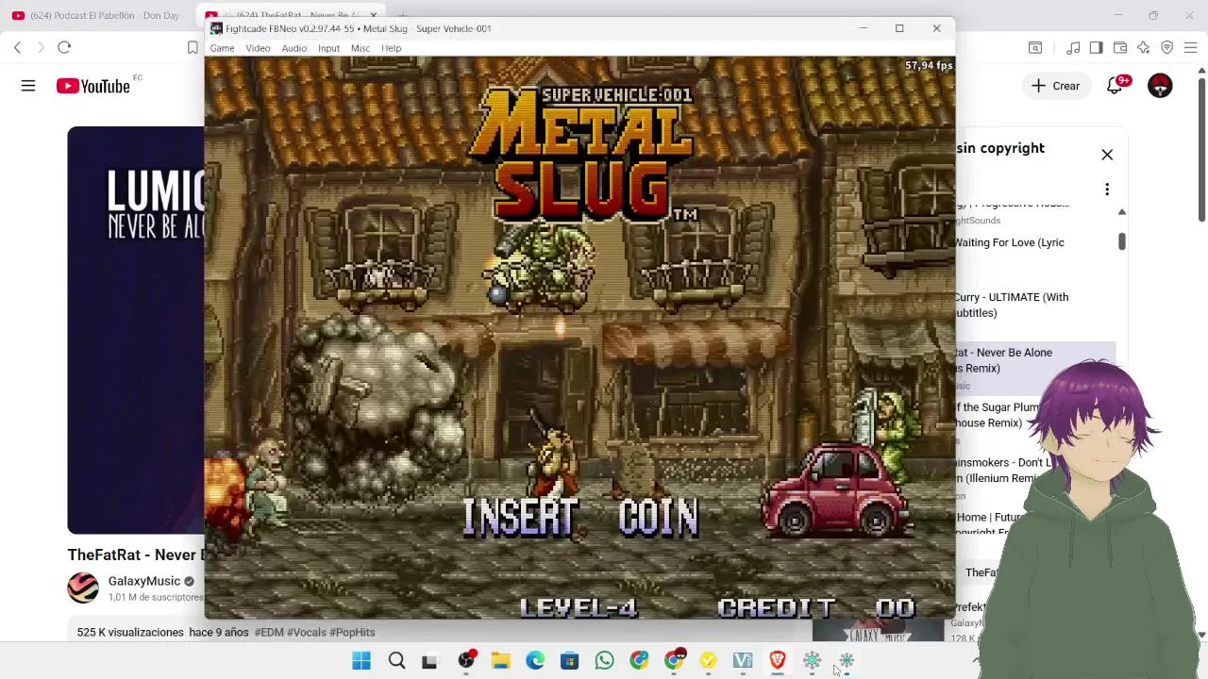Screen dimensions: 1208x679
Task: Open the Input menu in FBNeo
Action: pyautogui.click(x=328, y=48)
